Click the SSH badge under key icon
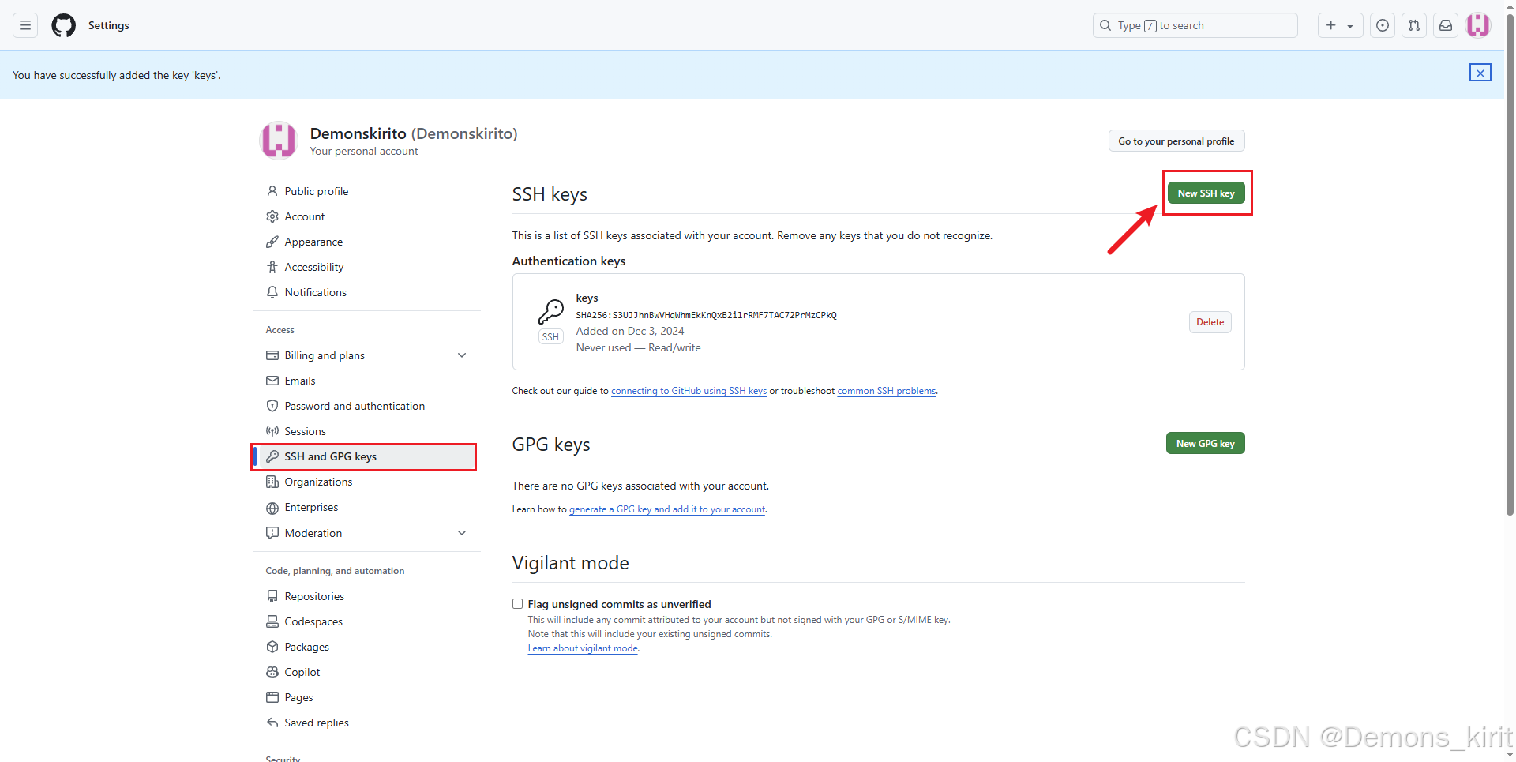 click(550, 337)
